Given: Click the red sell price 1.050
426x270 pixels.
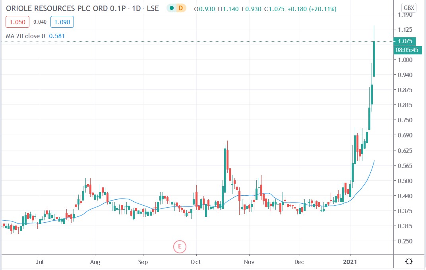Looking at the screenshot, I should pos(17,22).
